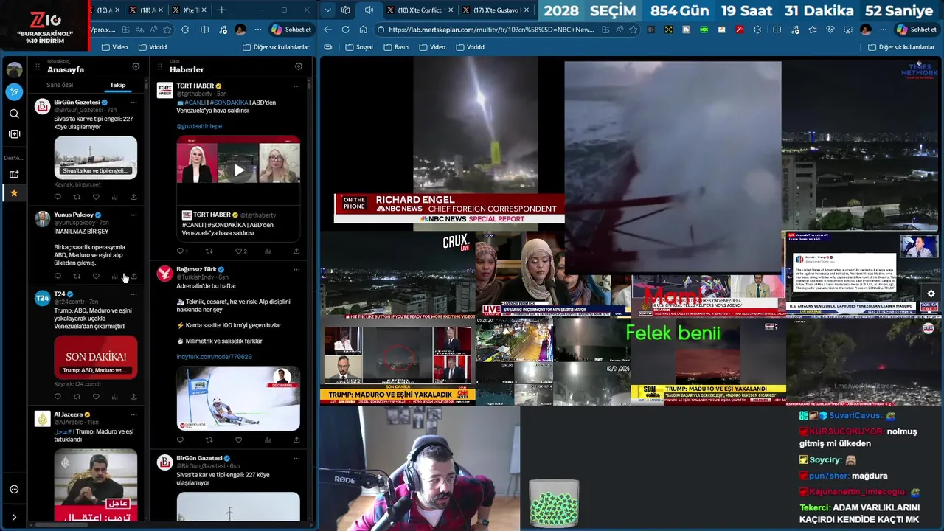This screenshot has height=531, width=944.
Task: Open Copilot Sohbet et in left browser
Action: click(291, 29)
